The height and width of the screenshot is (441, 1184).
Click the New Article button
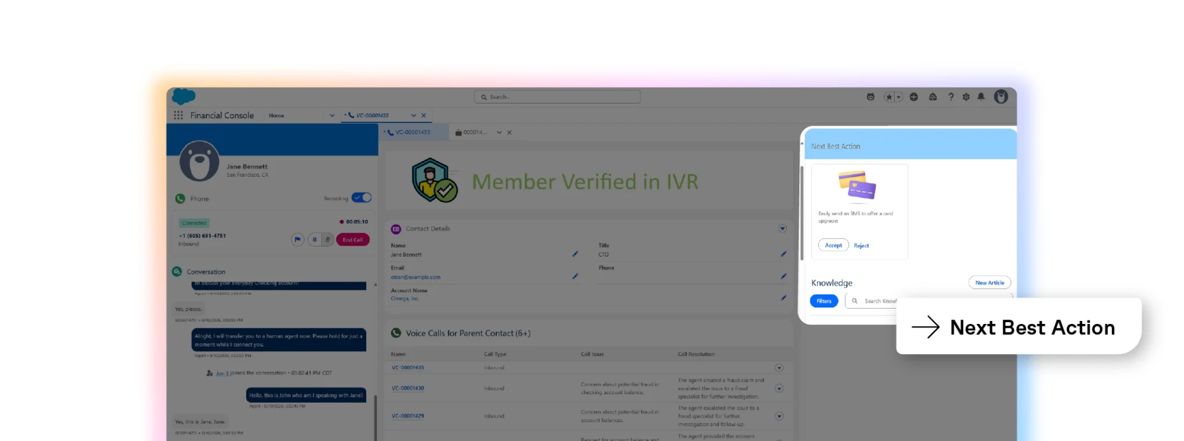[990, 283]
